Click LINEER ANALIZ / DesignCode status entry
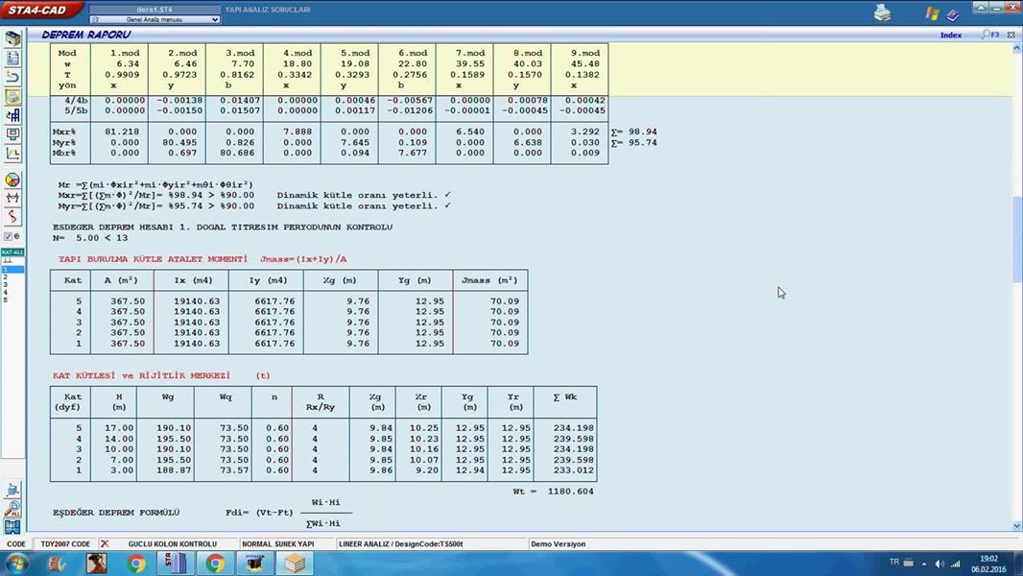 (400, 544)
